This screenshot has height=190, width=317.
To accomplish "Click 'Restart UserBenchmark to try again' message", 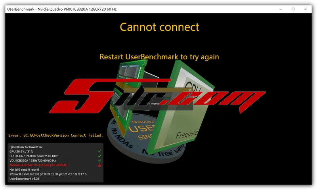I will pyautogui.click(x=159, y=57).
